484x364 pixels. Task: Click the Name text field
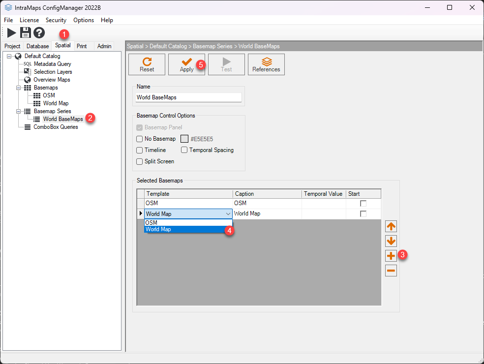coord(189,97)
